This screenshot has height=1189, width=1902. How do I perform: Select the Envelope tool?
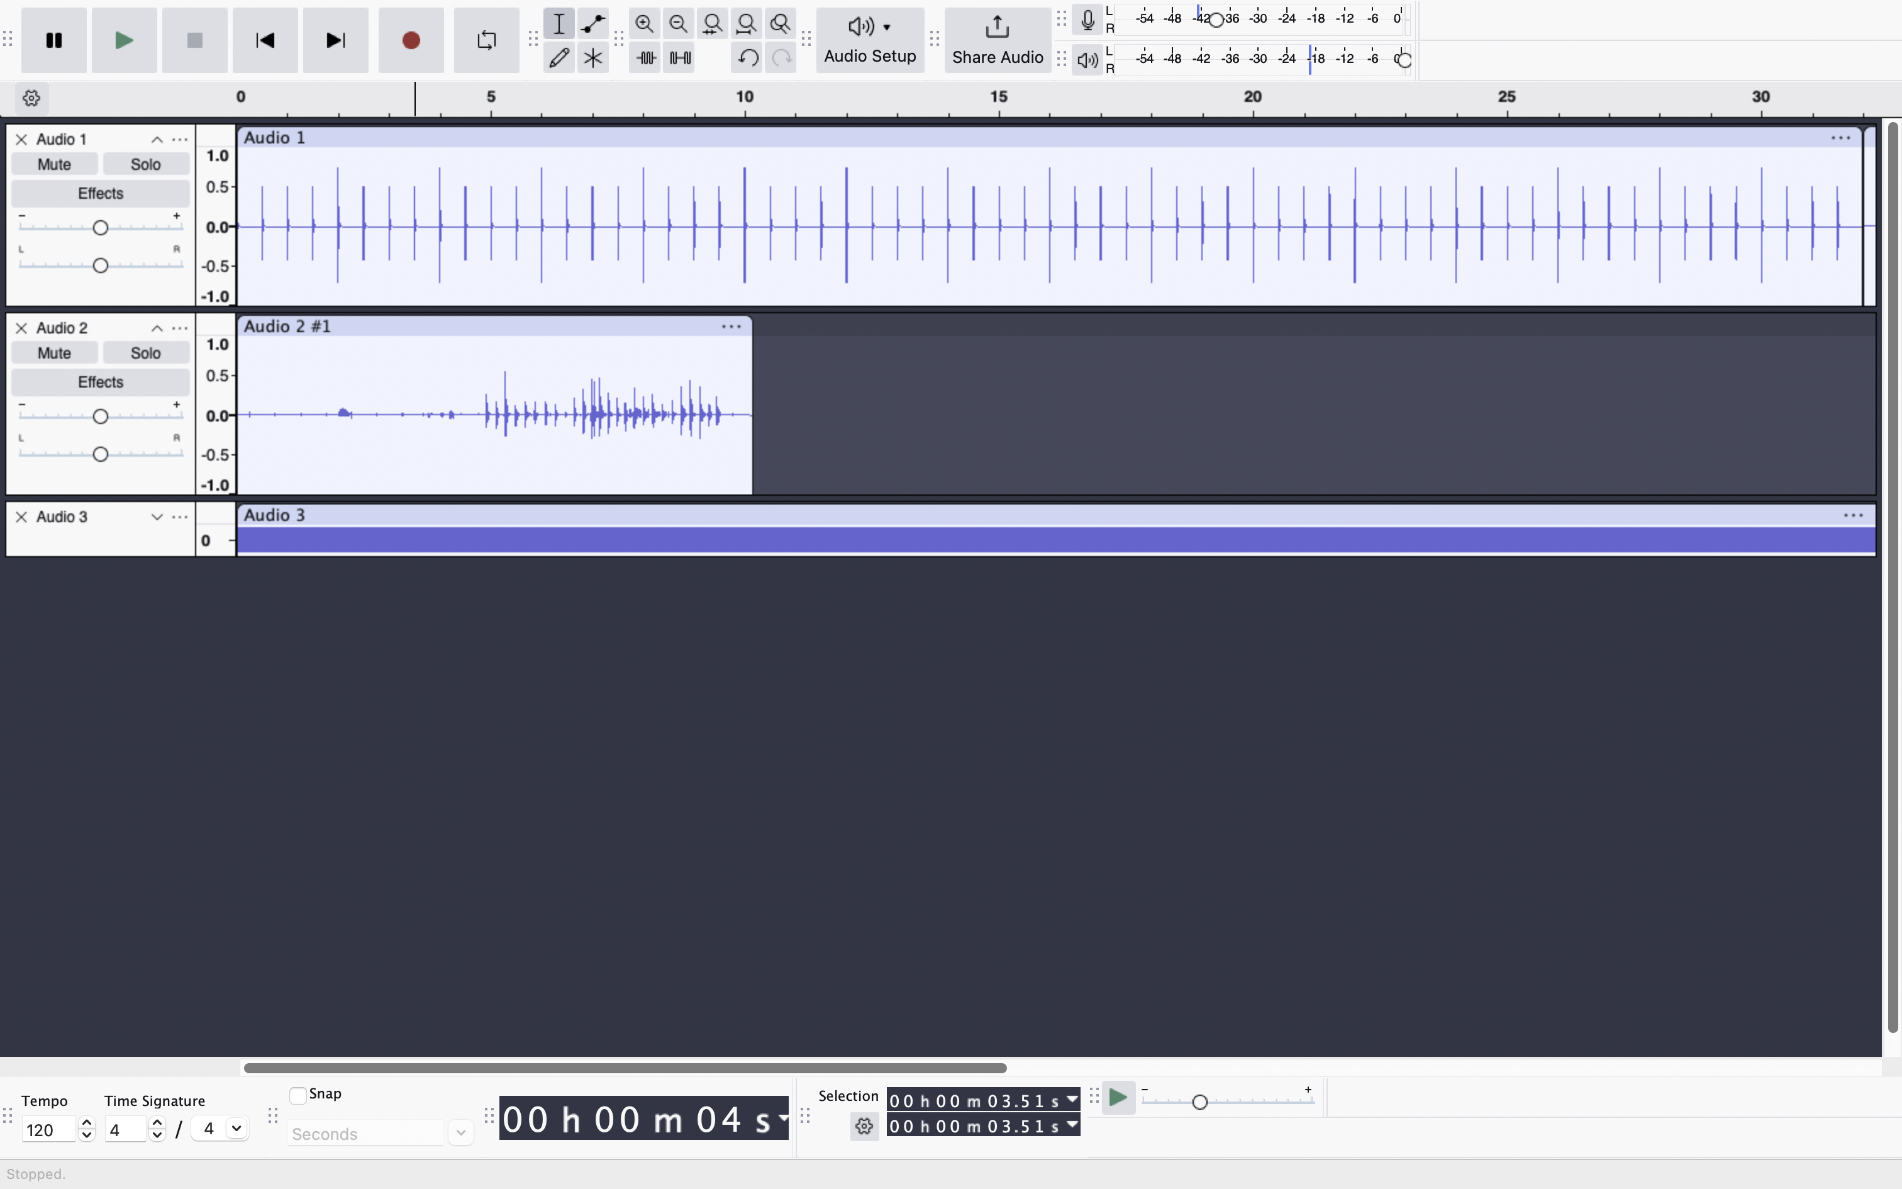pos(592,24)
